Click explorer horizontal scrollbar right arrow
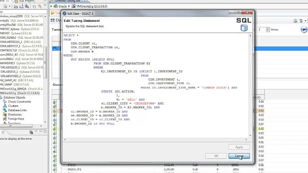This screenshot has height=173, width=308. point(41,126)
